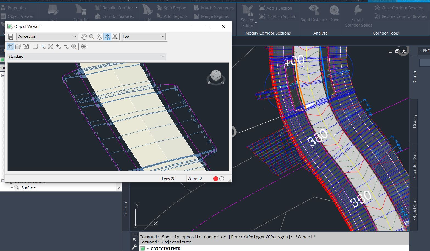
Task: Open the Rebuild Corridor dropdown arrow
Action: 137,8
